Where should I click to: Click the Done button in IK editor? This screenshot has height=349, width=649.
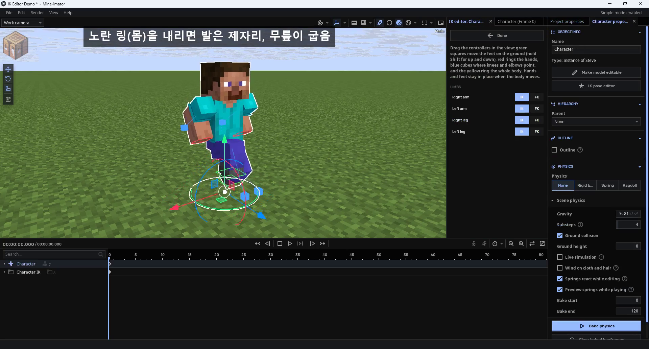[497, 36]
